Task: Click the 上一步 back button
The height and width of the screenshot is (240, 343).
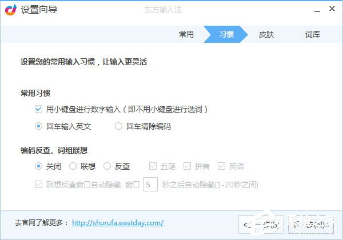Action: pos(261,225)
